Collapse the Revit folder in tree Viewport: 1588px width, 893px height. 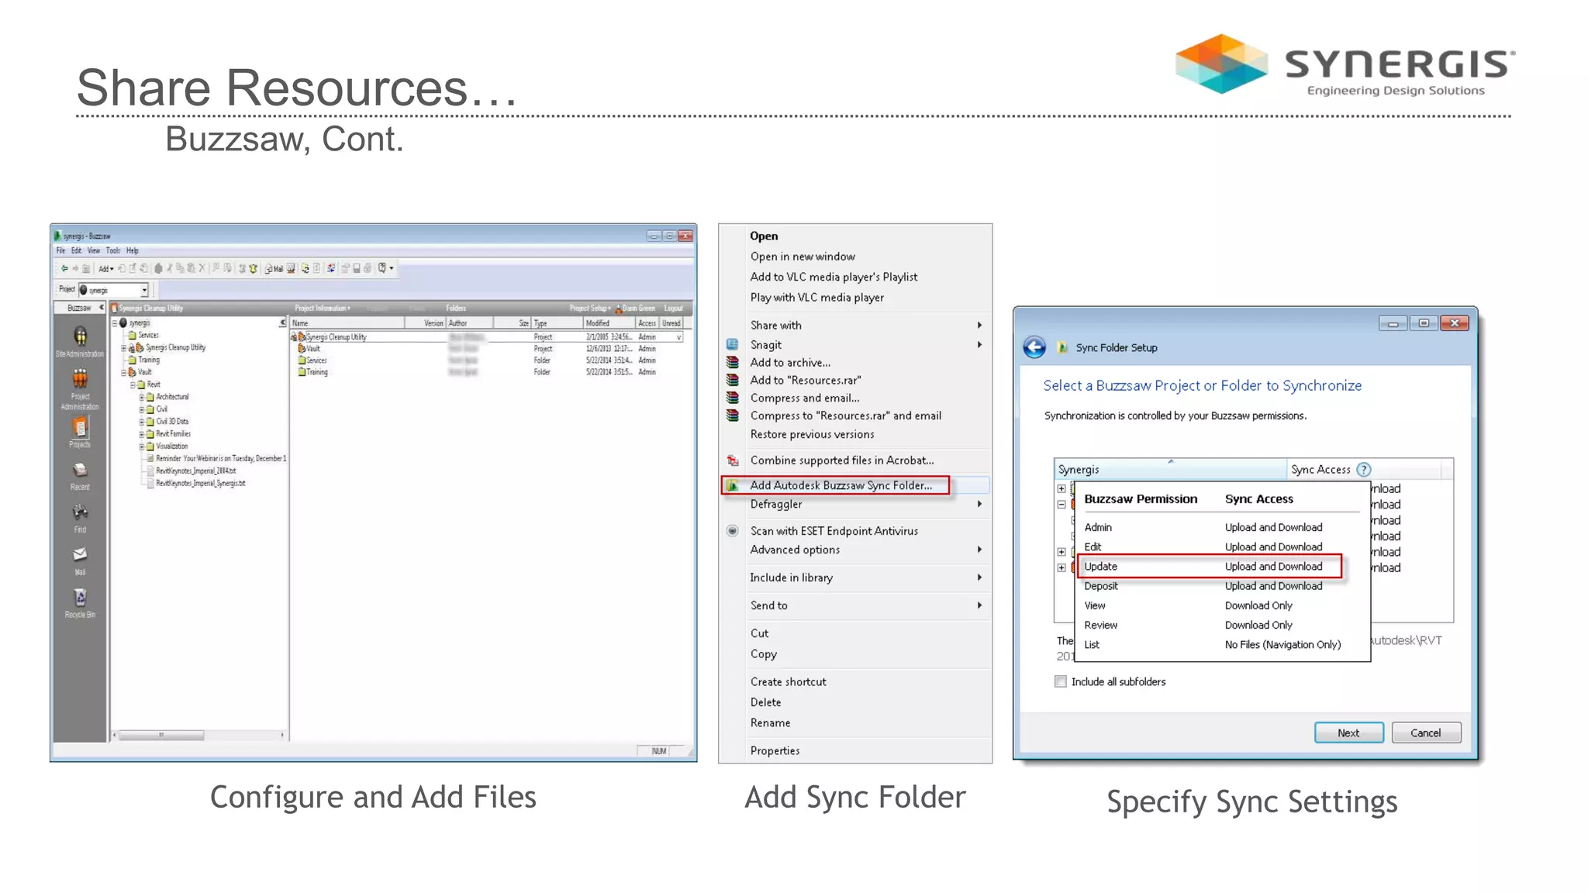[133, 384]
